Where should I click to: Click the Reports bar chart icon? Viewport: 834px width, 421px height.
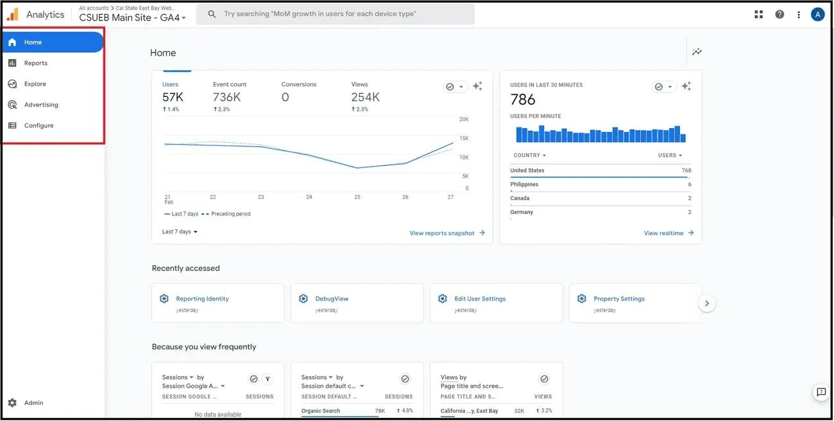(12, 63)
